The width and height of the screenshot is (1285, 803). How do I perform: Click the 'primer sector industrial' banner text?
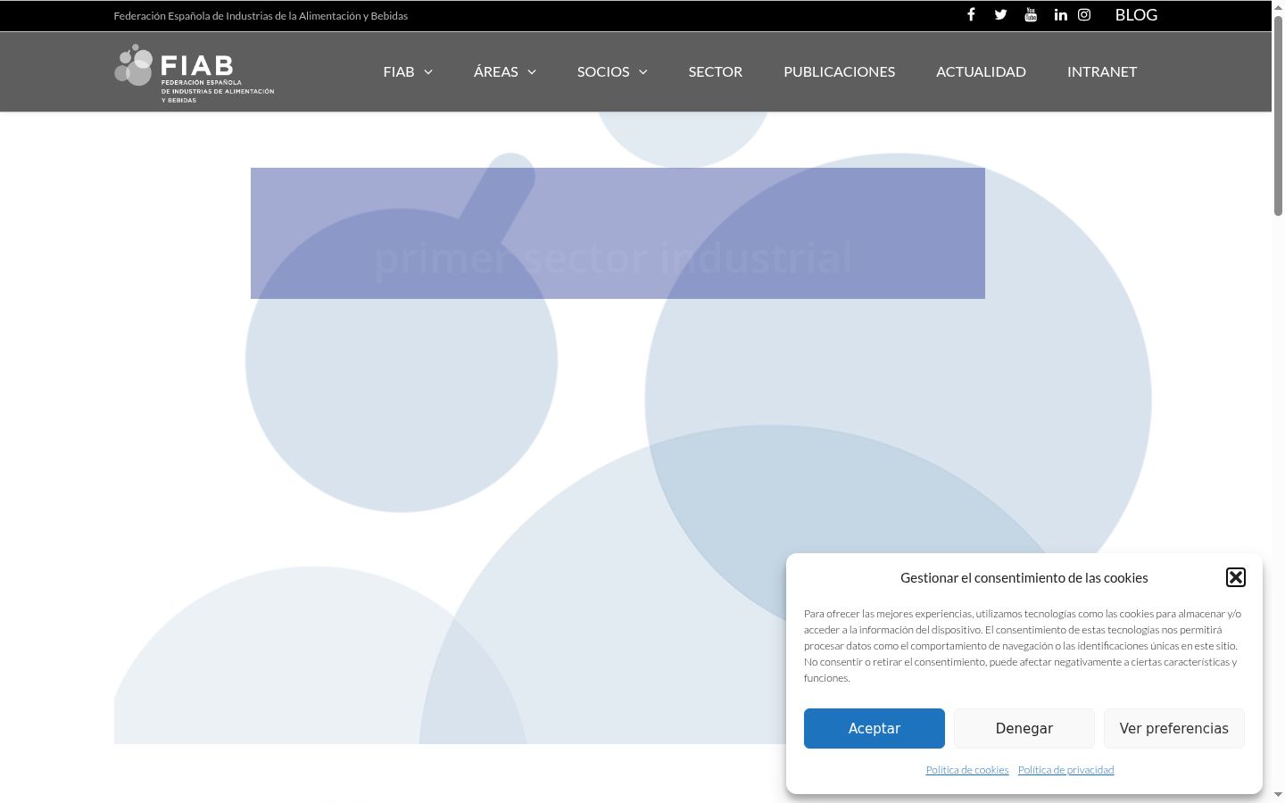[x=614, y=258]
